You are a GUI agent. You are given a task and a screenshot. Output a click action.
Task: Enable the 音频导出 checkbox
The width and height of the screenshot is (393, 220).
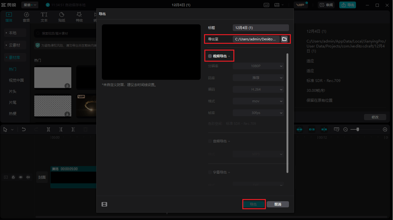(x=210, y=141)
